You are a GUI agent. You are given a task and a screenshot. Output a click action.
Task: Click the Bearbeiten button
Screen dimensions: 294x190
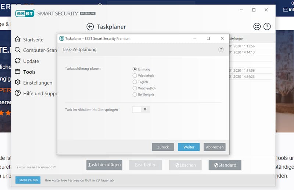click(x=146, y=165)
